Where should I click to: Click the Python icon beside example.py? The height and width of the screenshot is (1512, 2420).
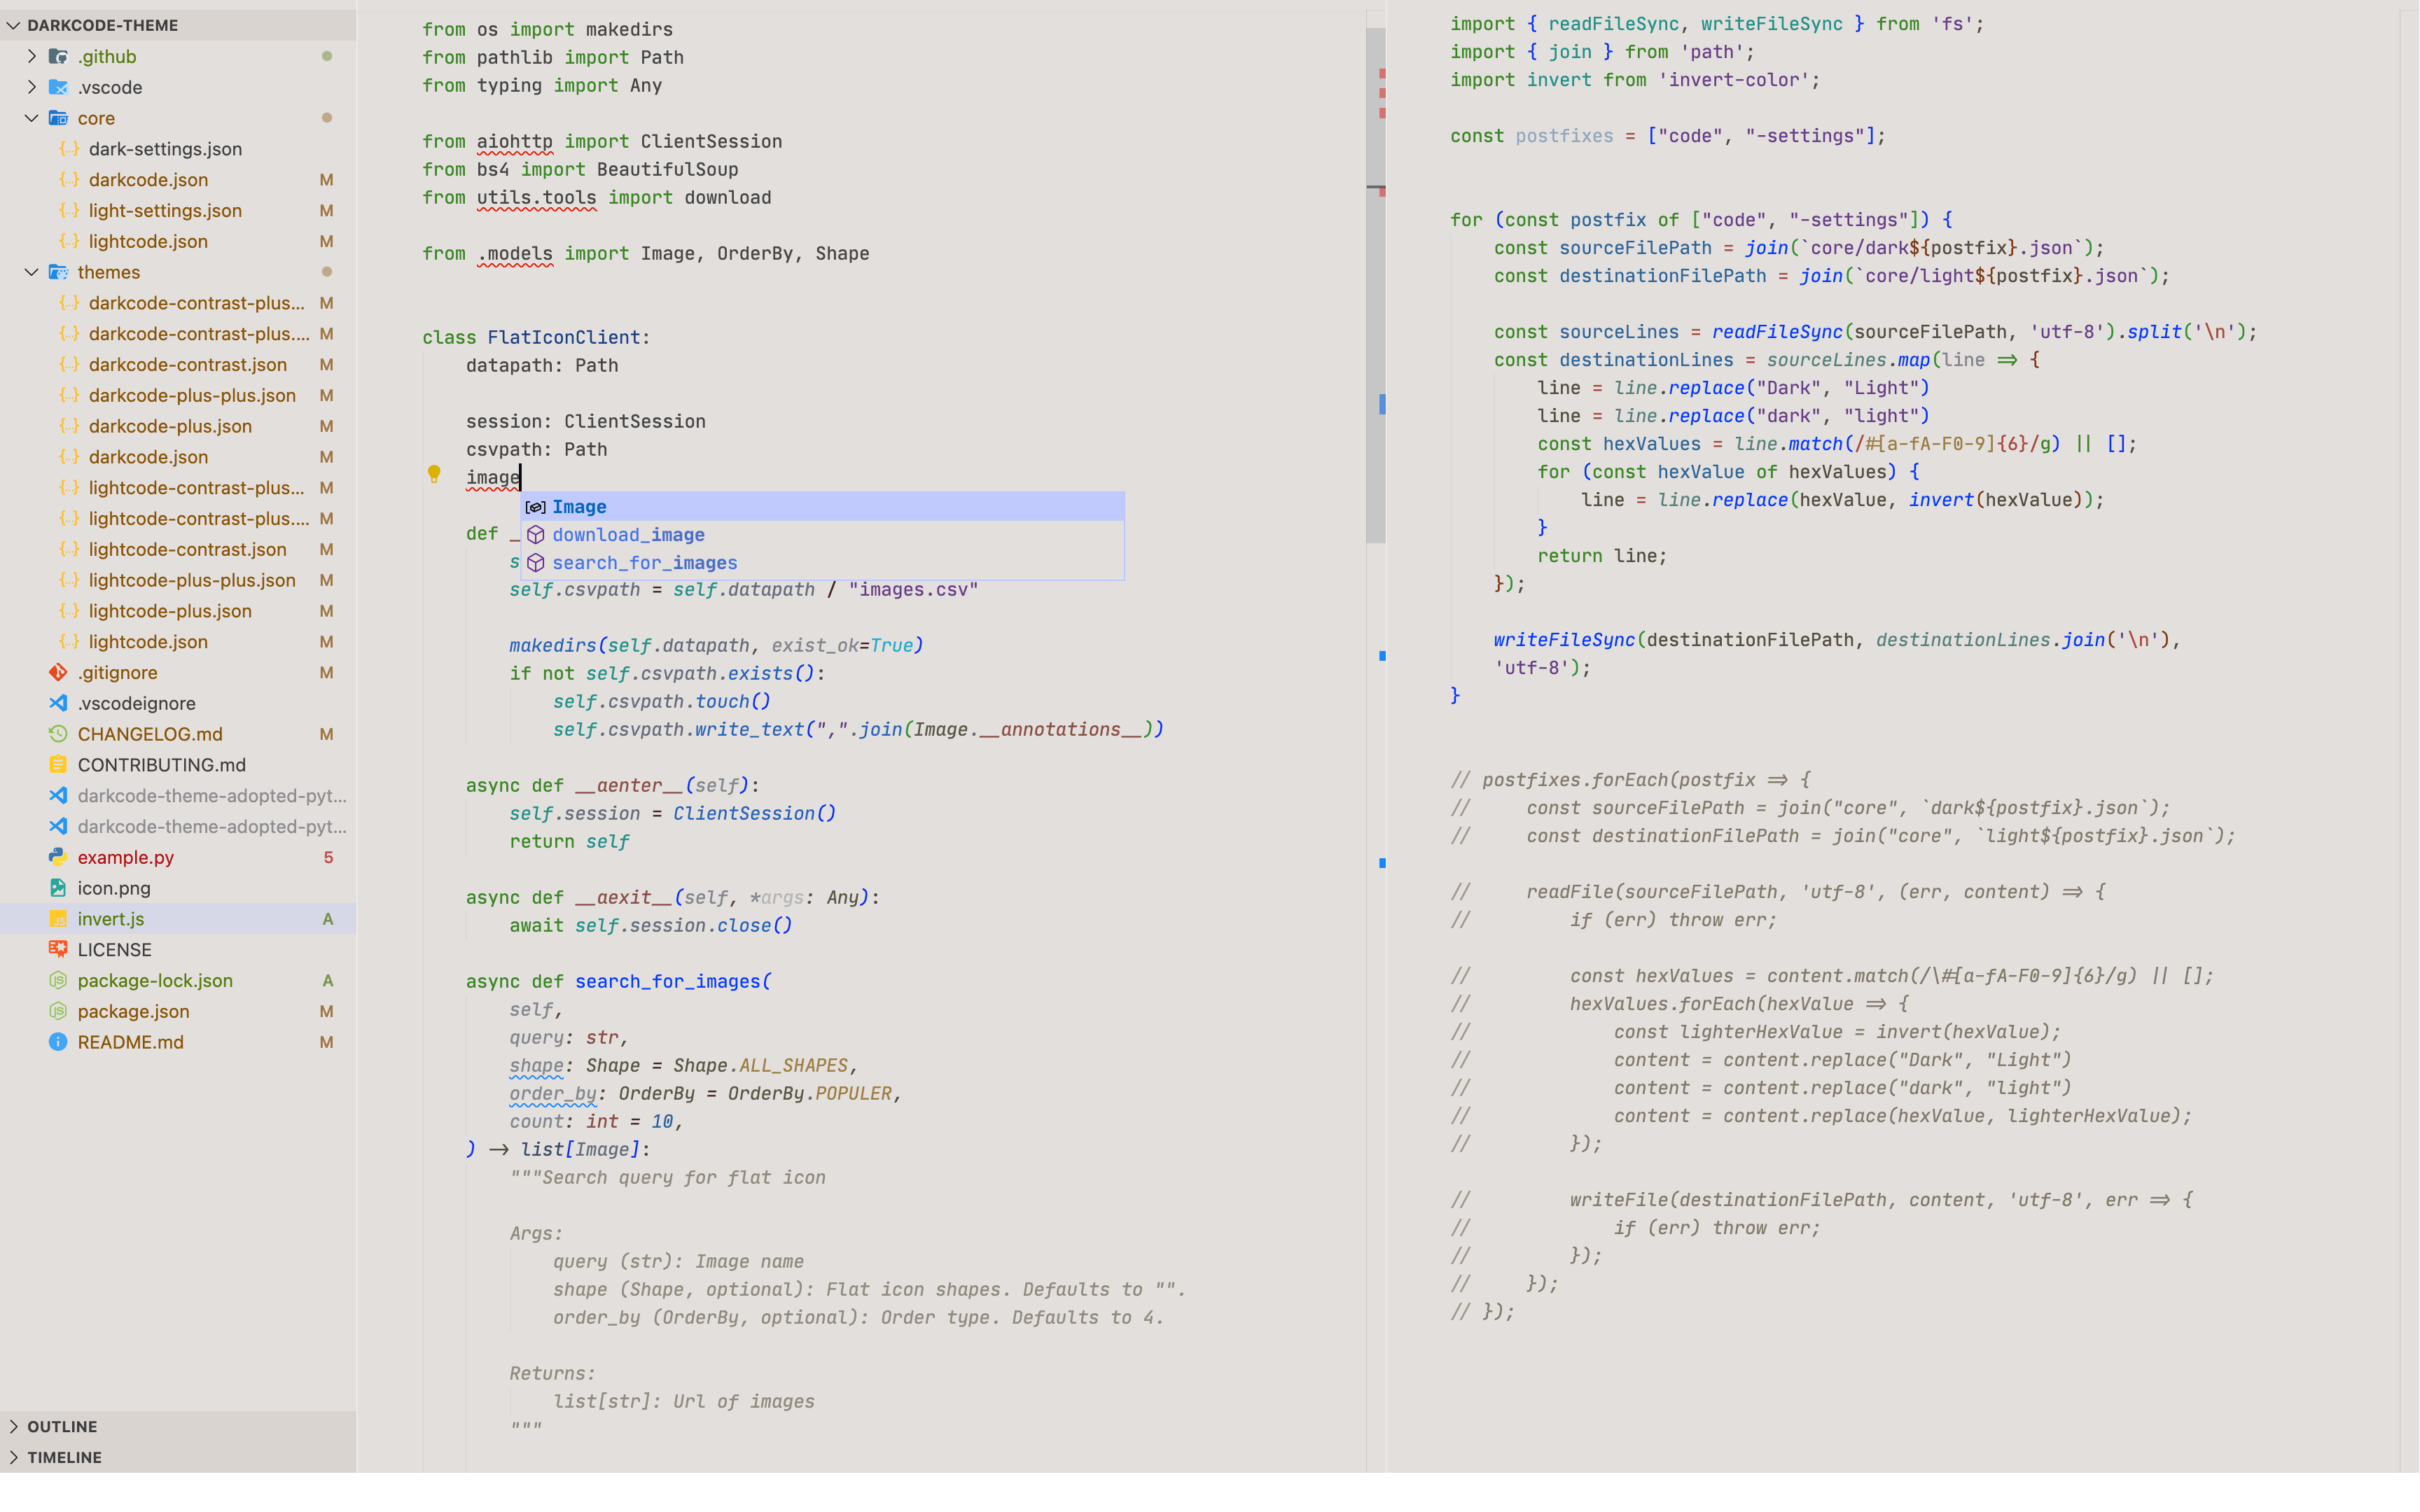(58, 857)
